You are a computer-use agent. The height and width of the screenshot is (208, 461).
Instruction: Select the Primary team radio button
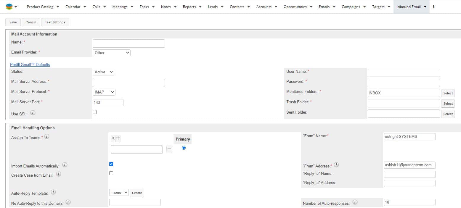tap(184, 148)
